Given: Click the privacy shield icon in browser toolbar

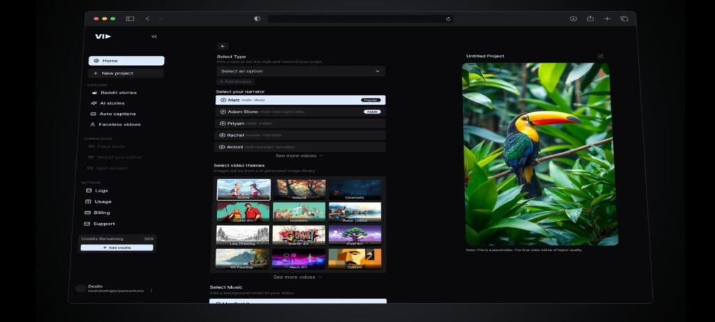Looking at the screenshot, I should [257, 19].
